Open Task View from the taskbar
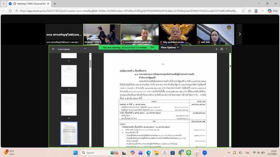Image resolution: width=280 pixels, height=157 pixels. point(124,153)
